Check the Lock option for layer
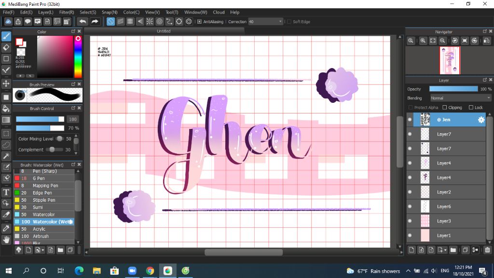Viewport: 494px width, 278px height. point(471,108)
